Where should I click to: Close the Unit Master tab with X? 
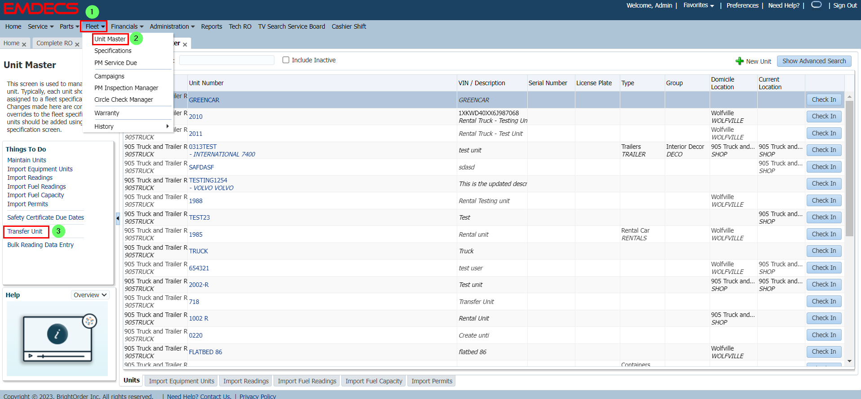(x=185, y=44)
